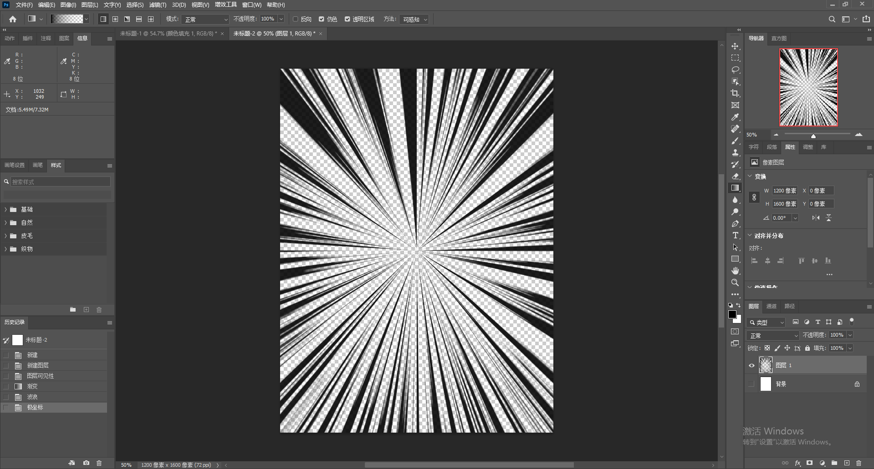
Task: Open the 图像(I) menu
Action: 68,5
